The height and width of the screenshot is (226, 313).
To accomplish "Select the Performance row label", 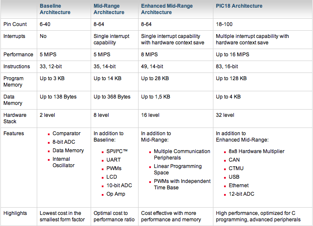I will click(18, 55).
